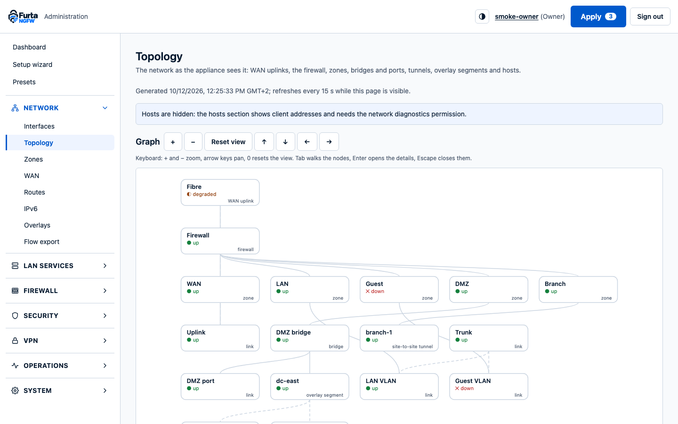Open the smoke-owner account link
This screenshot has height=424, width=678.
(x=517, y=16)
